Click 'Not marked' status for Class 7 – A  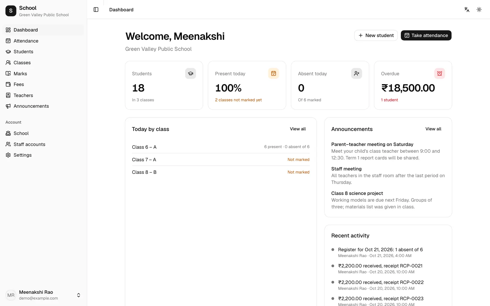[x=298, y=159]
